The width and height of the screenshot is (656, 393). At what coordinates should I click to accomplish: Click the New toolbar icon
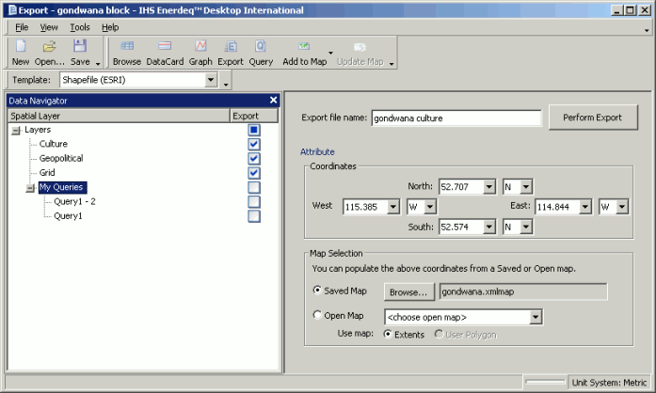click(x=20, y=46)
